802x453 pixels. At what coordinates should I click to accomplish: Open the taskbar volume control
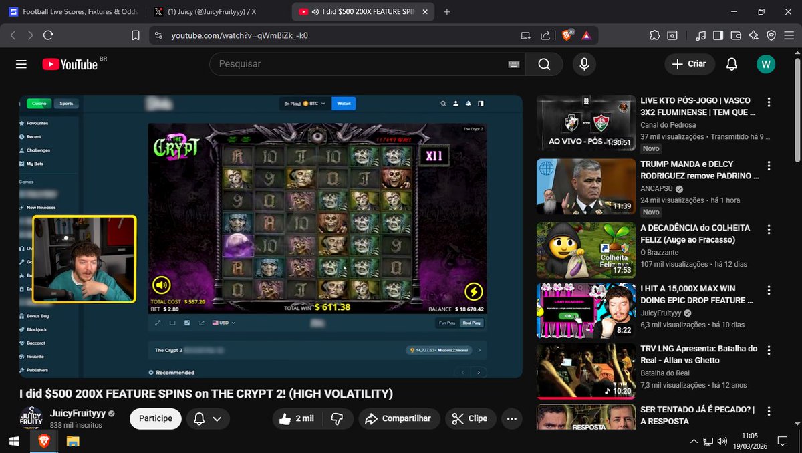pos(722,441)
